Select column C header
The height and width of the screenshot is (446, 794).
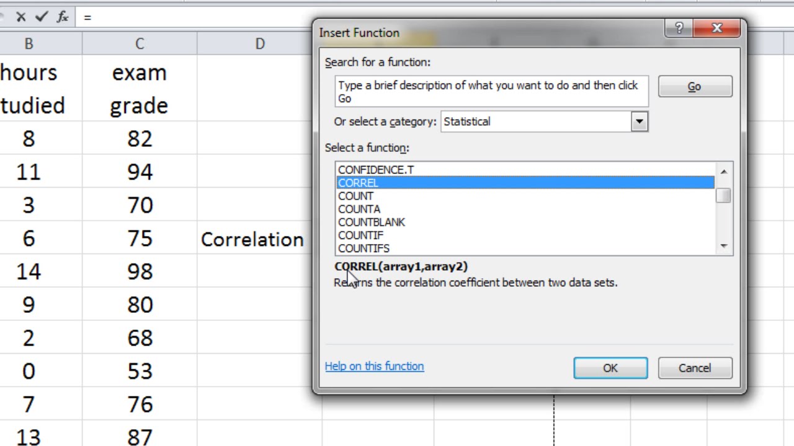(140, 44)
